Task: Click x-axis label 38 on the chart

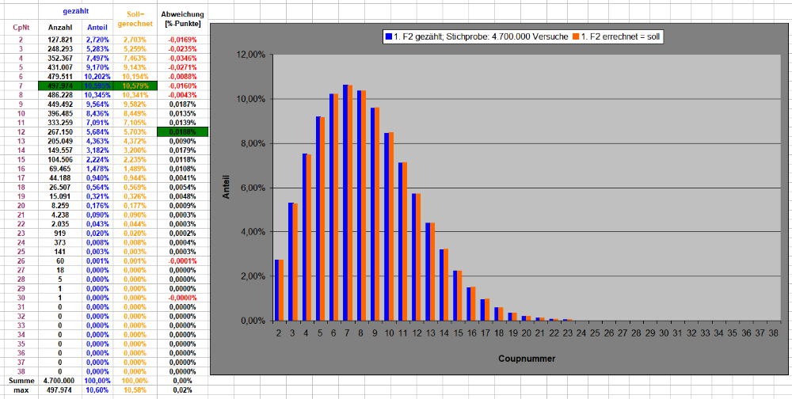Action: [x=774, y=334]
